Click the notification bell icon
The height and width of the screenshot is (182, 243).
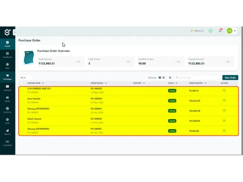(220, 31)
